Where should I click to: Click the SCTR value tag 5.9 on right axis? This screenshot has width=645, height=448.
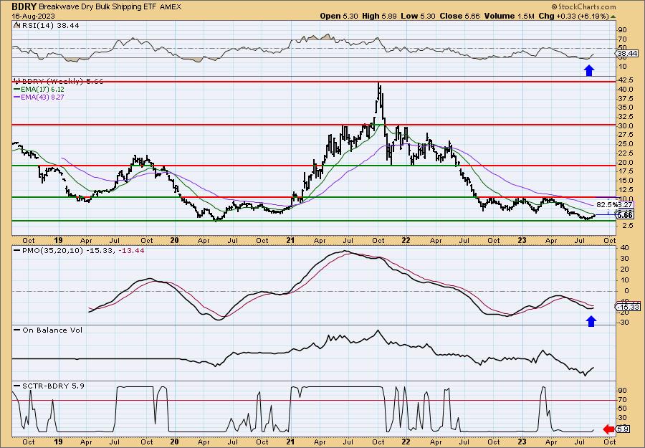[x=623, y=429]
